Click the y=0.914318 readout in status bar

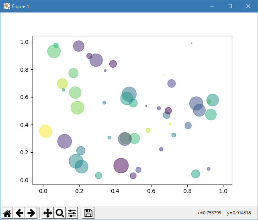coord(239,213)
